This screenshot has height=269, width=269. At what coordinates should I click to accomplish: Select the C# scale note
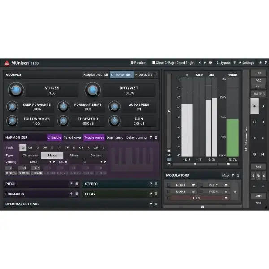(30, 147)
